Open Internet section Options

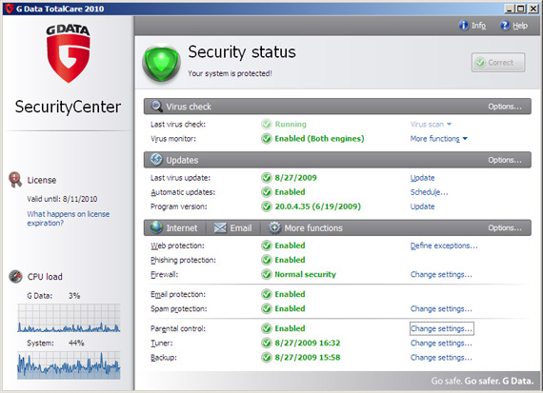click(505, 228)
